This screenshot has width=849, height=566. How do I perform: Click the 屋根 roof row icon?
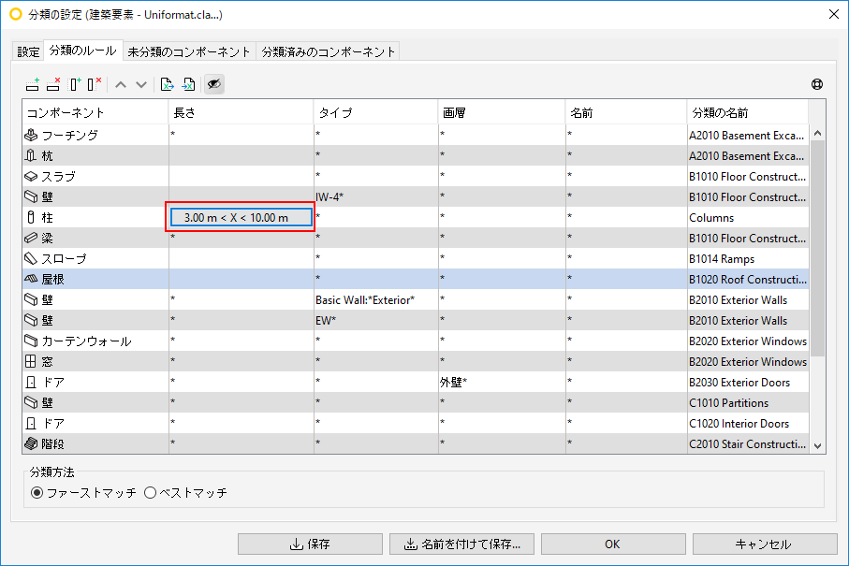pyautogui.click(x=31, y=279)
